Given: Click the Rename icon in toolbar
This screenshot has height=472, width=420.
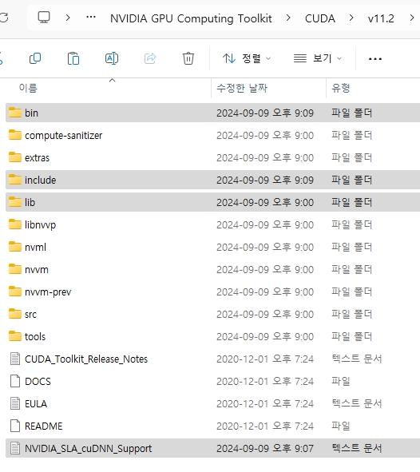Looking at the screenshot, I should [112, 58].
